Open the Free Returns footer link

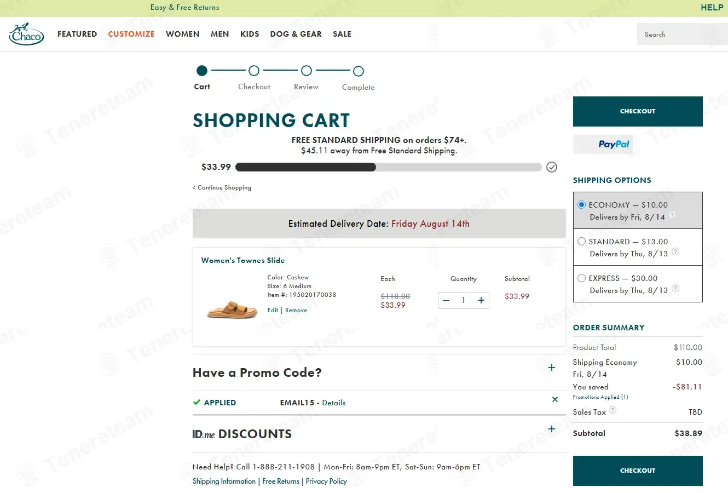[281, 481]
